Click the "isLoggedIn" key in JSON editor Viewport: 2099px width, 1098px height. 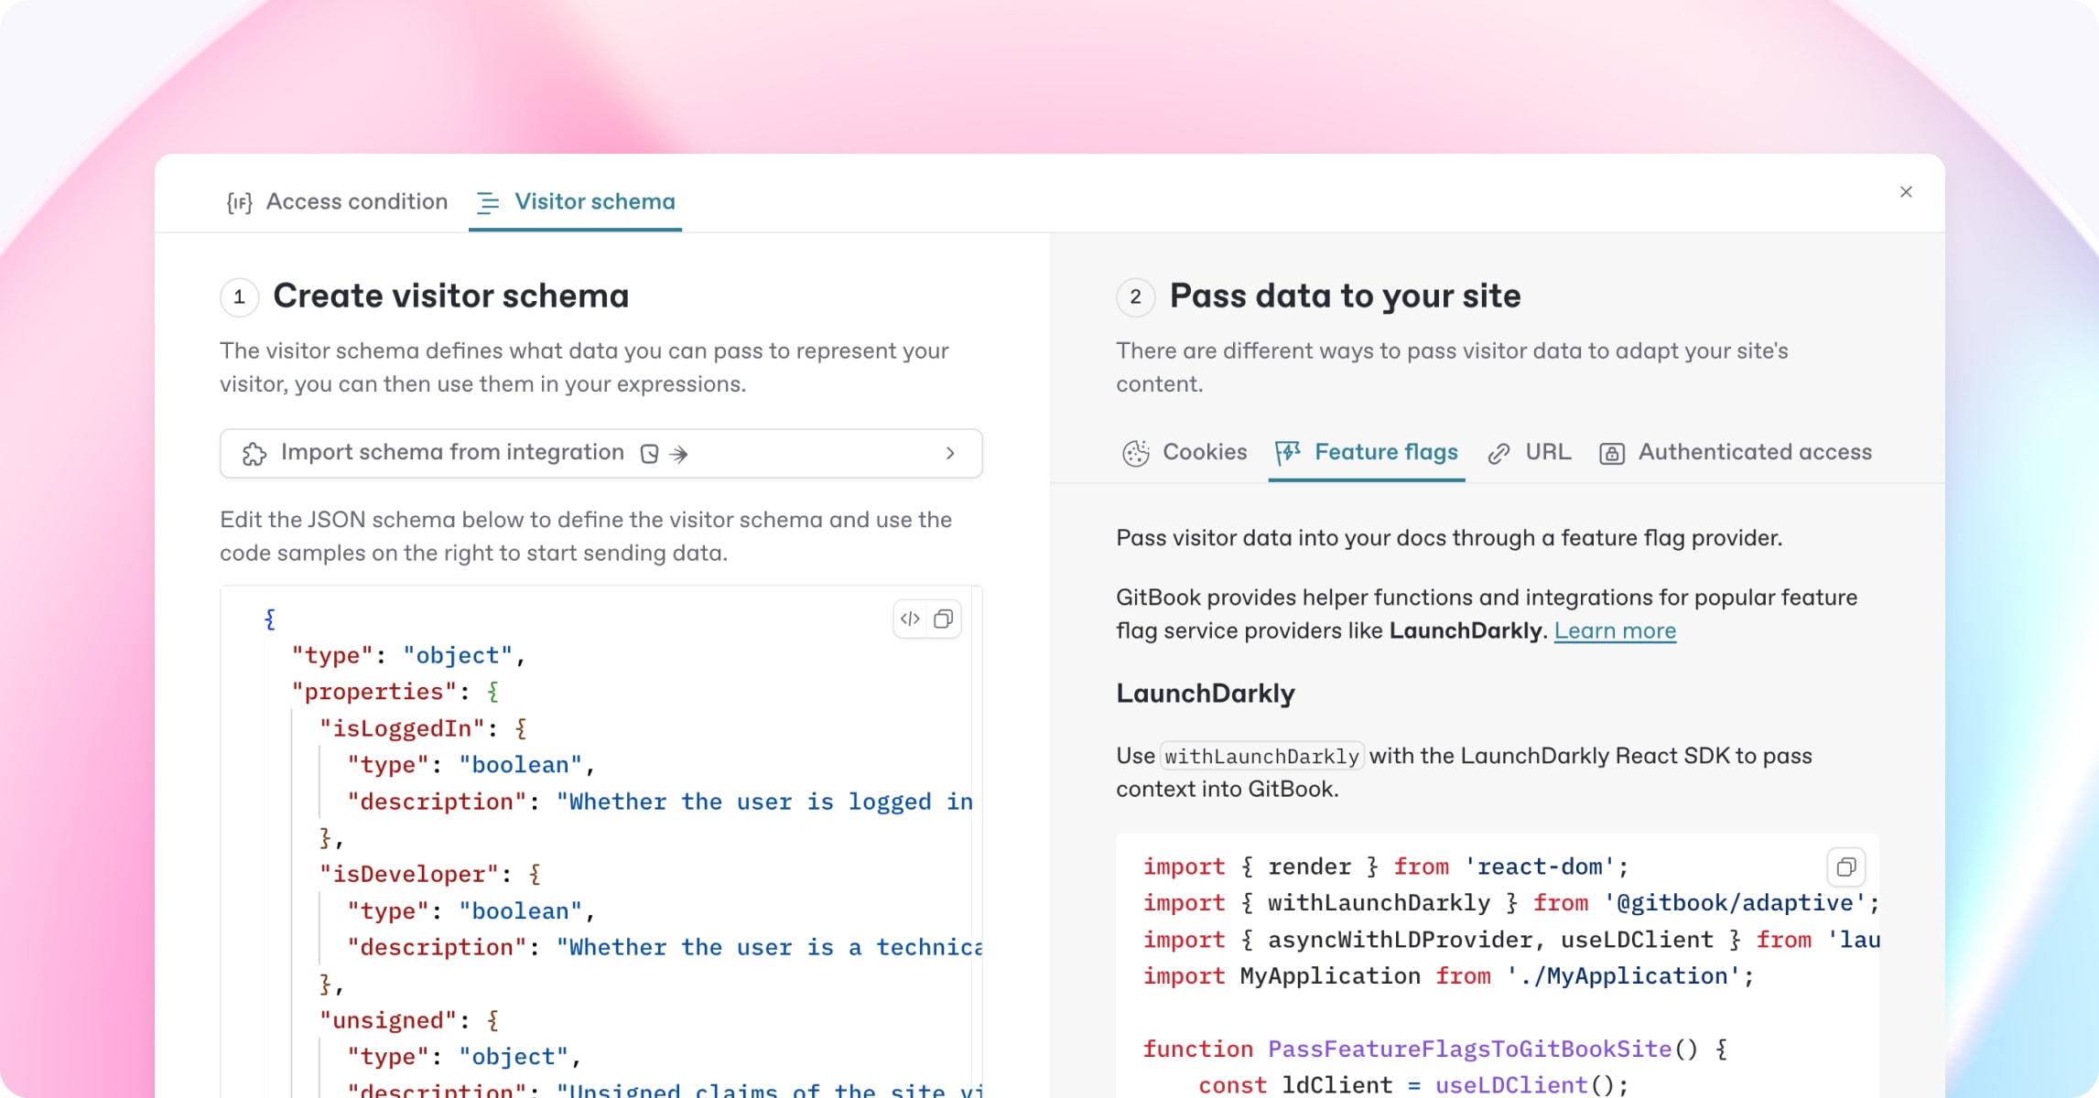click(x=401, y=728)
